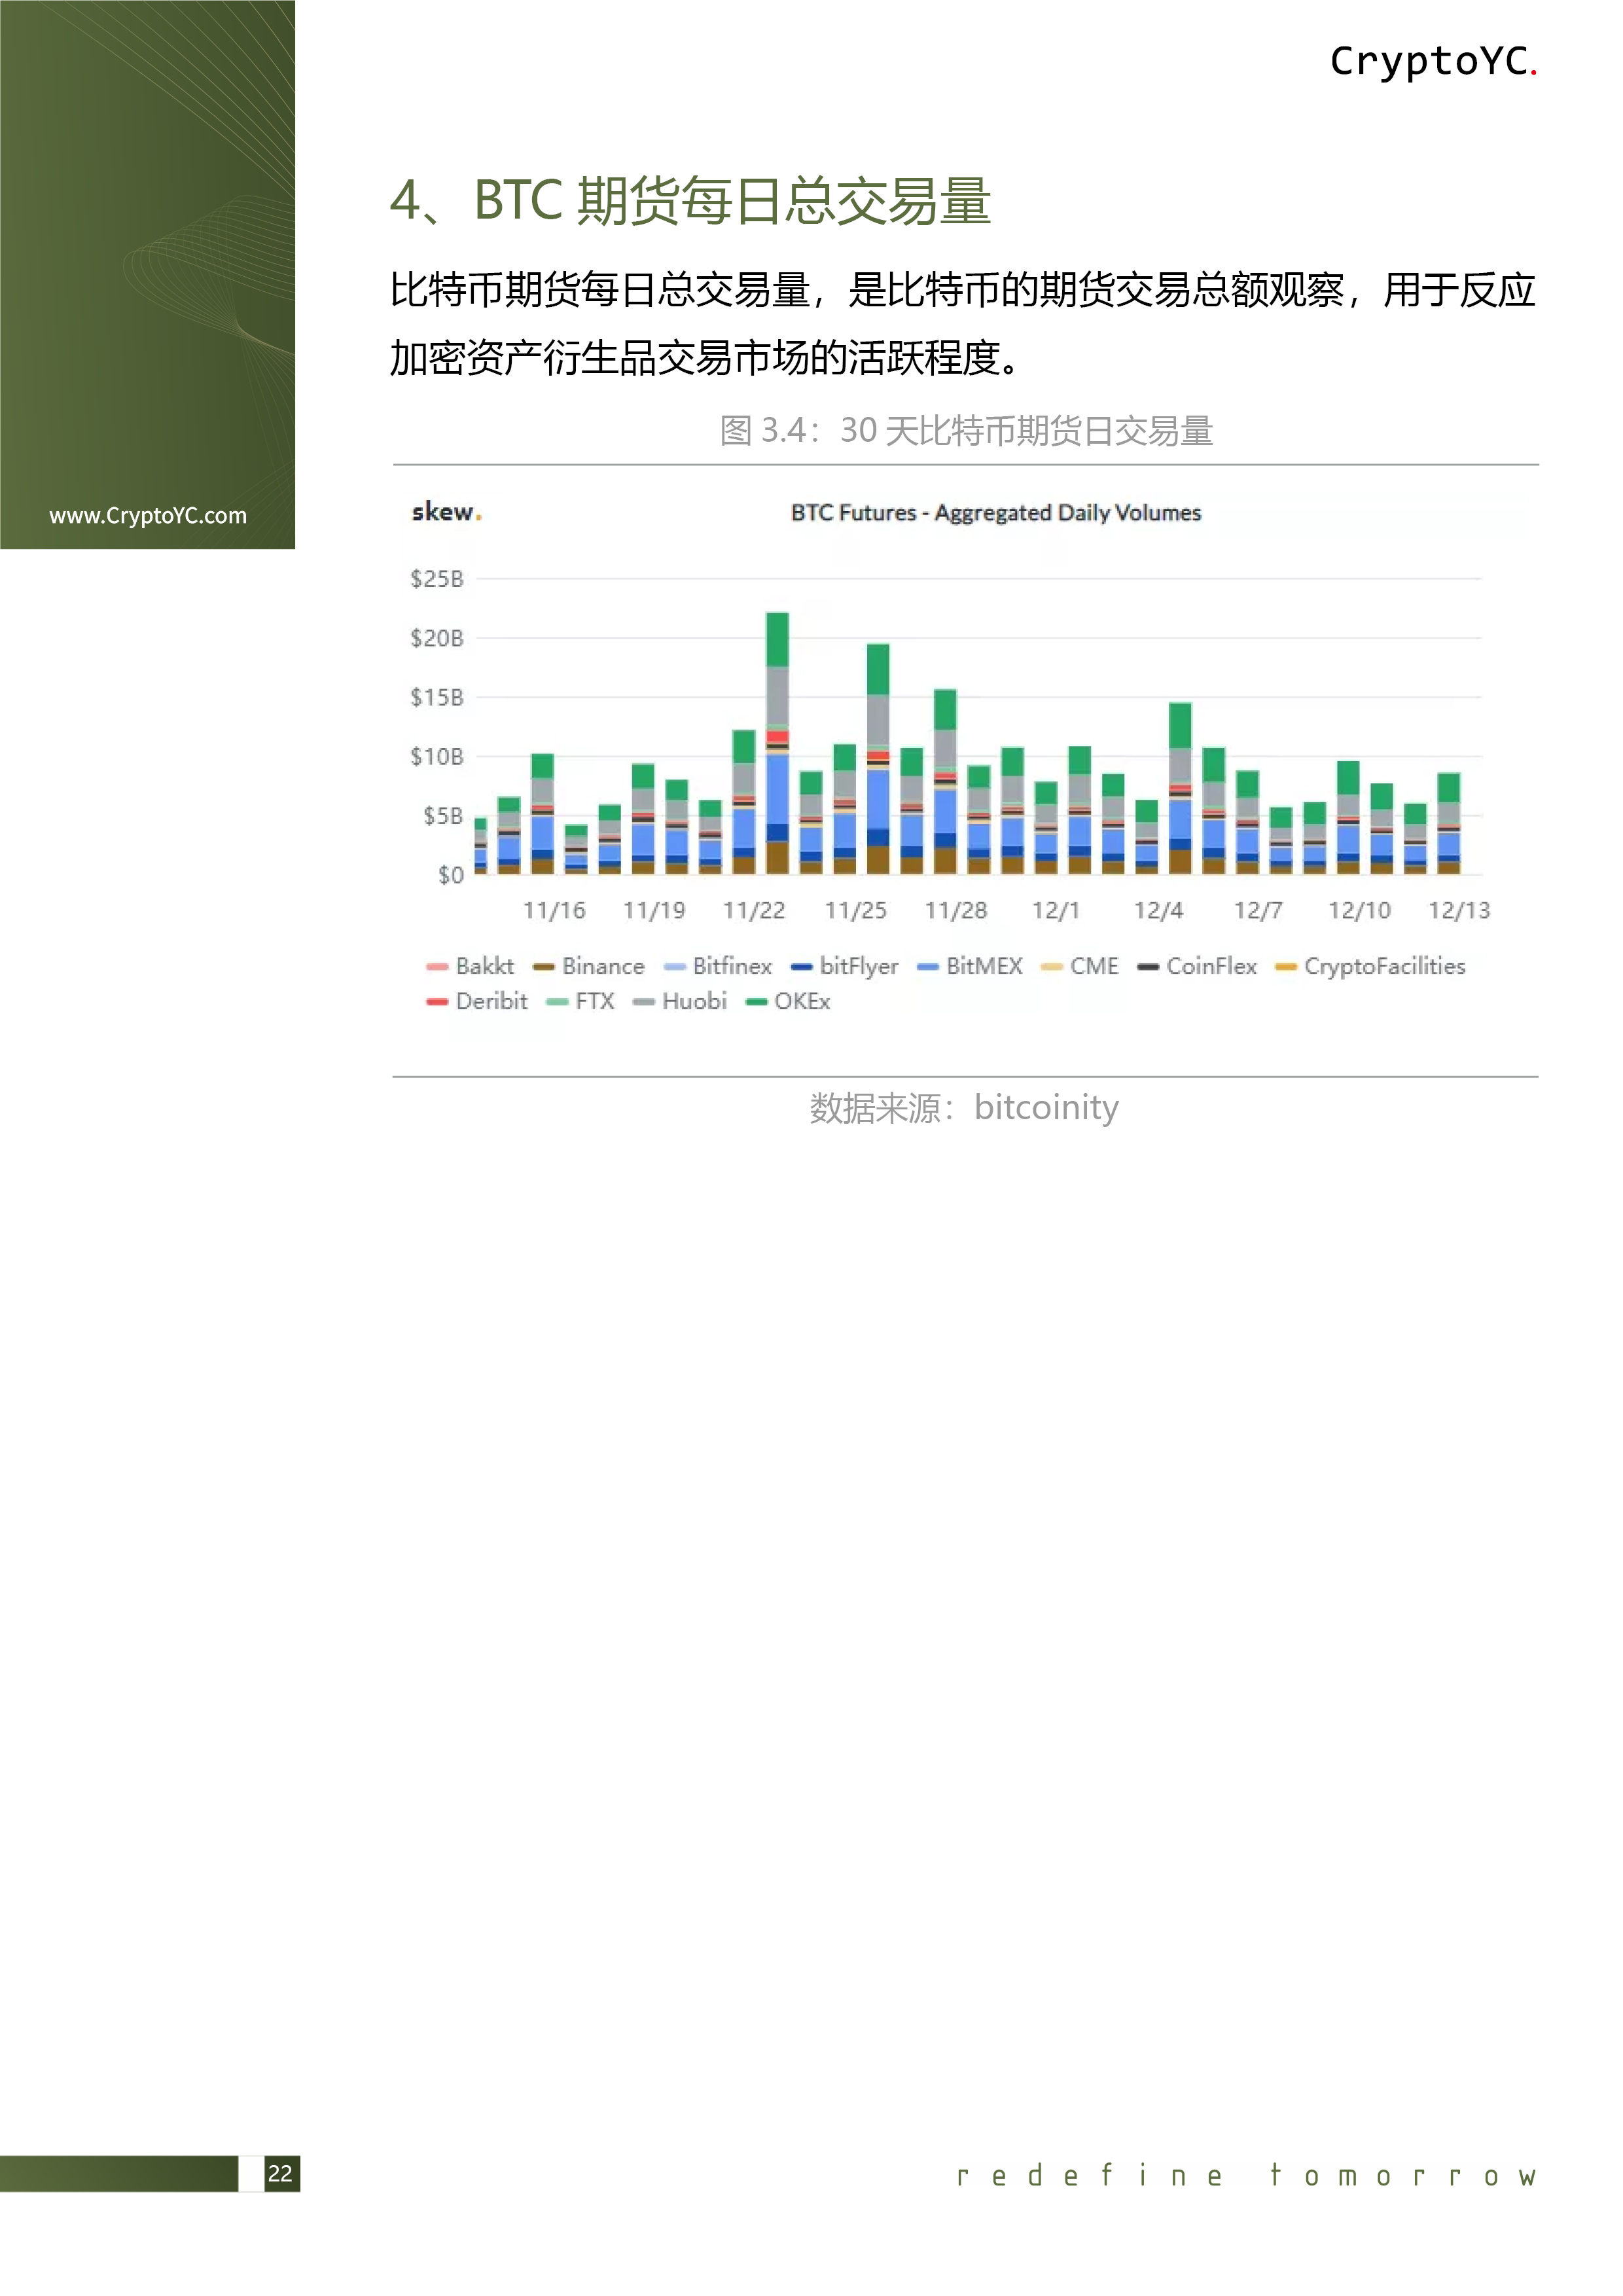Toggle the Deribit legend entry
This screenshot has height=2296, width=1623.
click(x=477, y=1001)
